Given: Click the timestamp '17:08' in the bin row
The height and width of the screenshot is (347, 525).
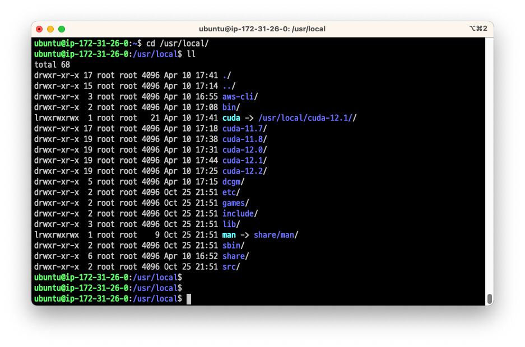Looking at the screenshot, I should (207, 107).
